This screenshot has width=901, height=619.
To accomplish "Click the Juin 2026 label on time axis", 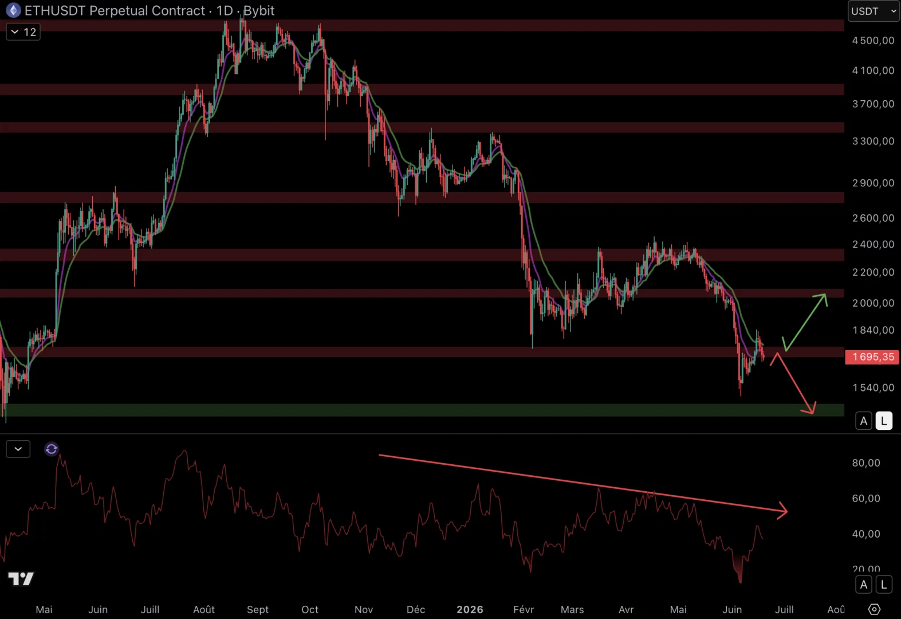I will click(x=732, y=609).
